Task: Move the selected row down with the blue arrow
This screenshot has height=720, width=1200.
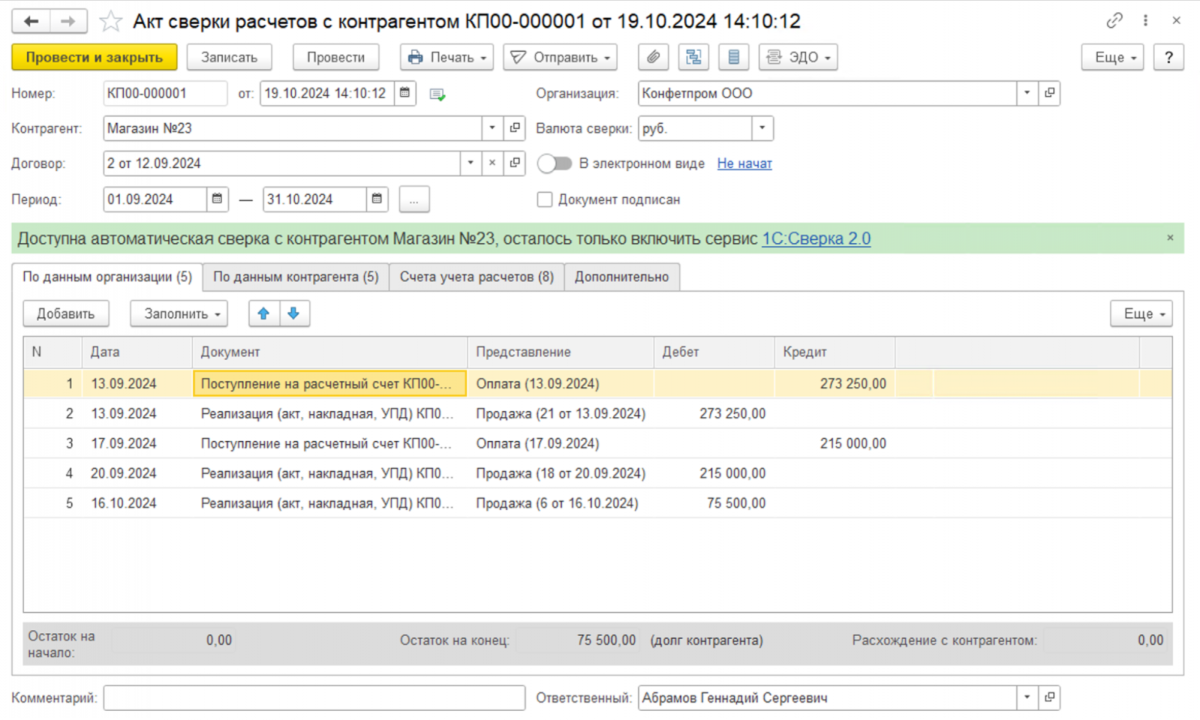Action: click(294, 313)
